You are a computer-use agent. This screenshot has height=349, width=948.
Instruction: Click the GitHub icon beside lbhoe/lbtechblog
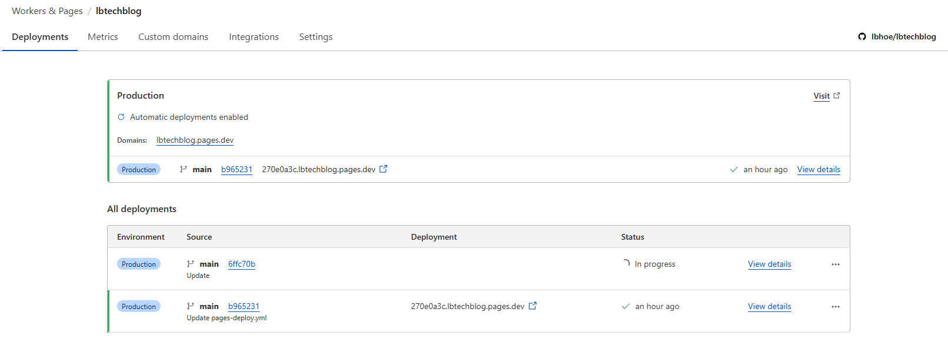click(862, 36)
